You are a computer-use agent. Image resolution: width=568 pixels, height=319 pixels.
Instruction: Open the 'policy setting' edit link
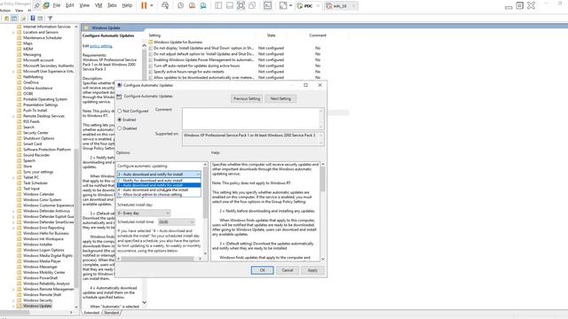click(100, 46)
